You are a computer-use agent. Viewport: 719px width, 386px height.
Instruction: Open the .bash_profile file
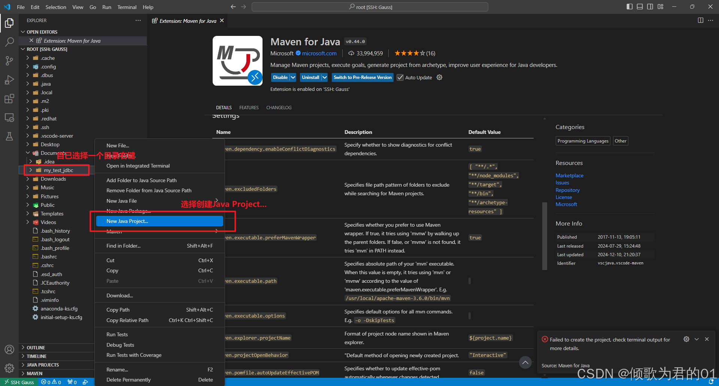pyautogui.click(x=55, y=248)
